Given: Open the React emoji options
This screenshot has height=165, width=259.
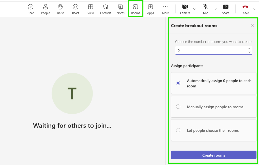Looking at the screenshot, I should (75, 9).
